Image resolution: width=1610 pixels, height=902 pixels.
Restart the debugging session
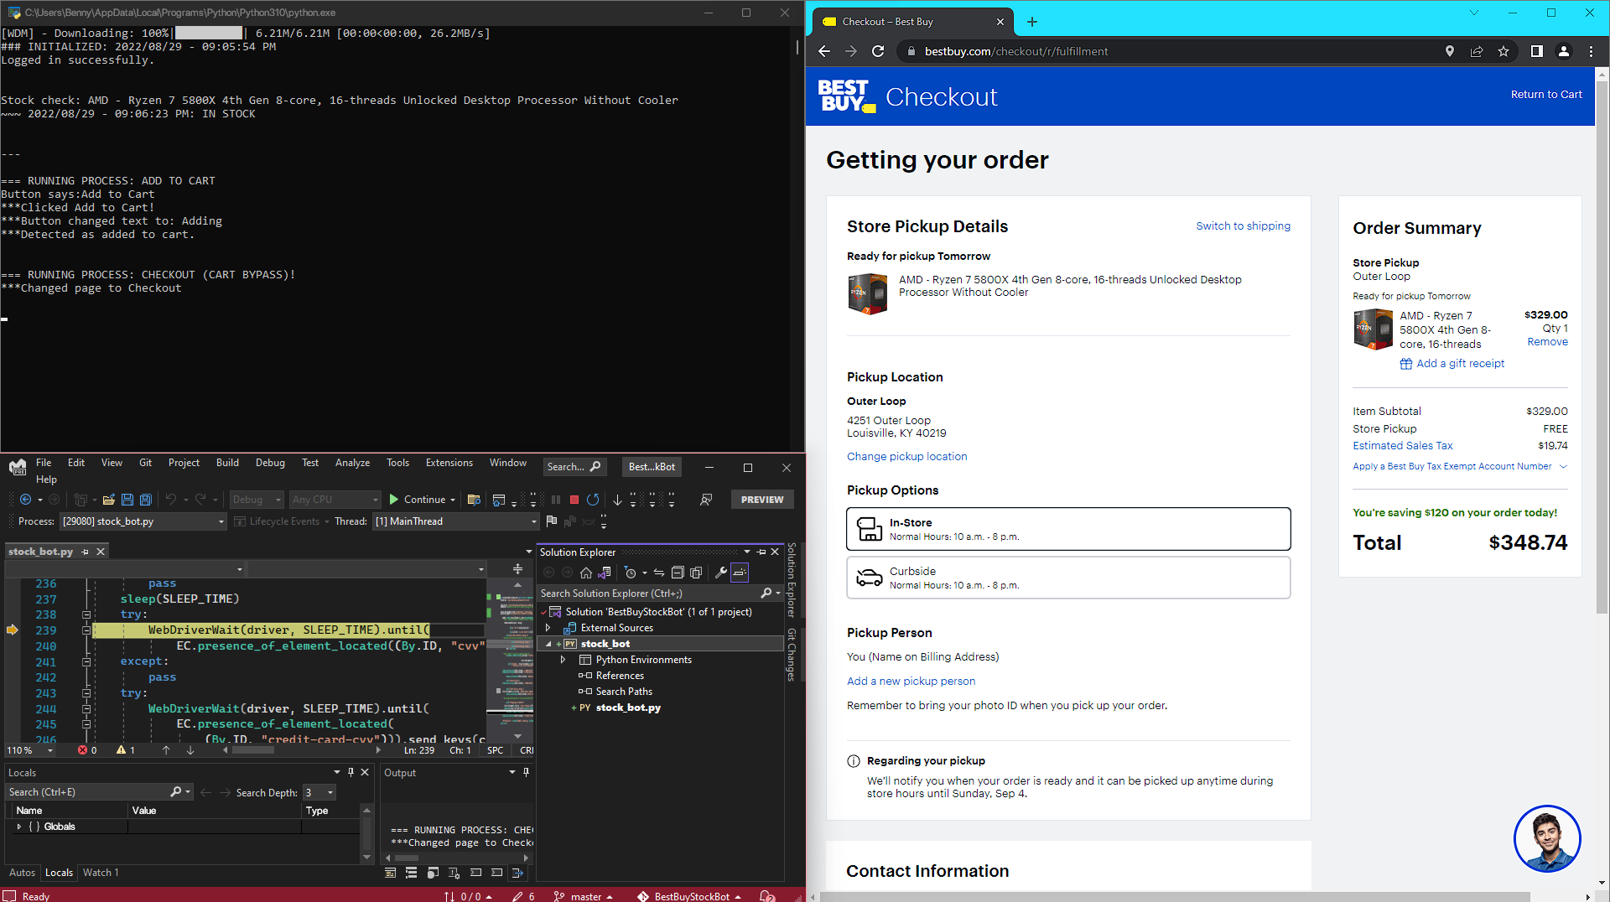[x=593, y=500]
